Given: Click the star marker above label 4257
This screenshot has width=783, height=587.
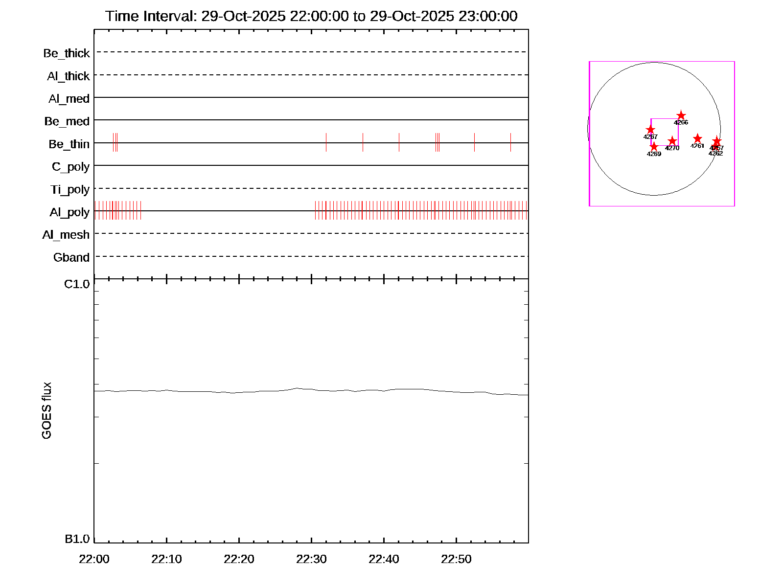Looking at the screenshot, I should [716, 141].
